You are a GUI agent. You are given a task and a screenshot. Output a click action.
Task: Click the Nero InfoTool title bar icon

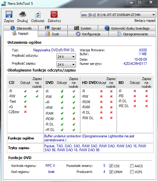point(4,4)
